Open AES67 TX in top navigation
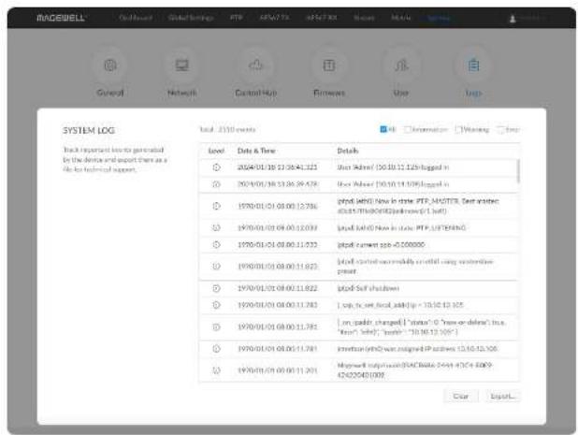This screenshot has height=435, width=578. coord(275,18)
